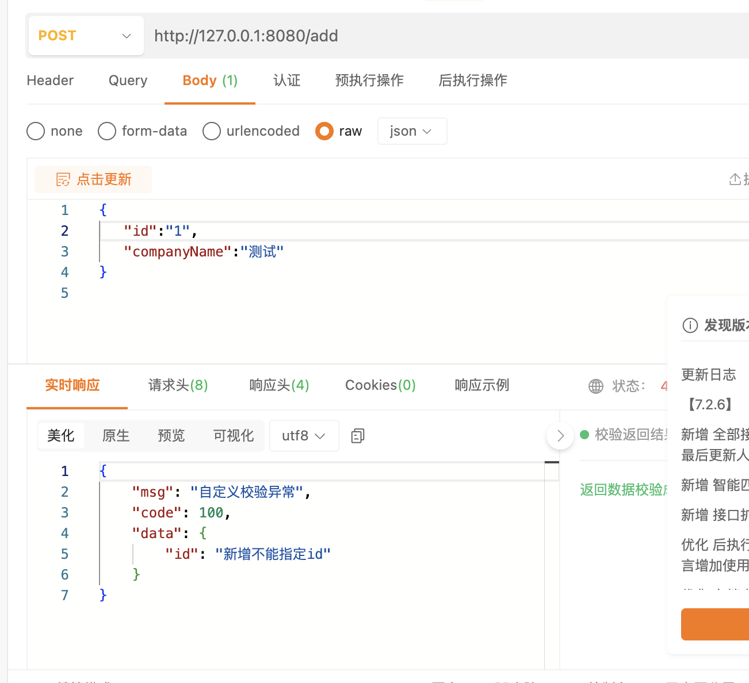Viewport: 749px width, 683px height.
Task: Open the Cookies(0) tab
Action: (380, 385)
